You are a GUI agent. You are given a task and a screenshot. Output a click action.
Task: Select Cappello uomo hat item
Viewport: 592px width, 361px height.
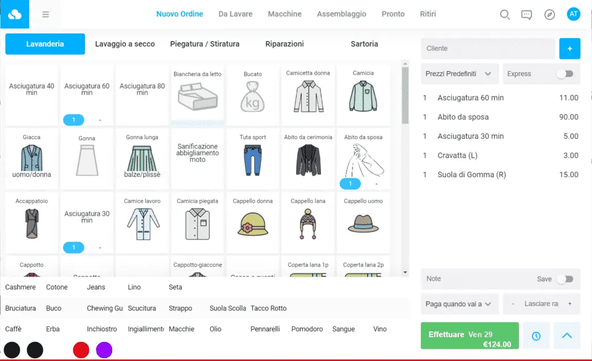[363, 222]
